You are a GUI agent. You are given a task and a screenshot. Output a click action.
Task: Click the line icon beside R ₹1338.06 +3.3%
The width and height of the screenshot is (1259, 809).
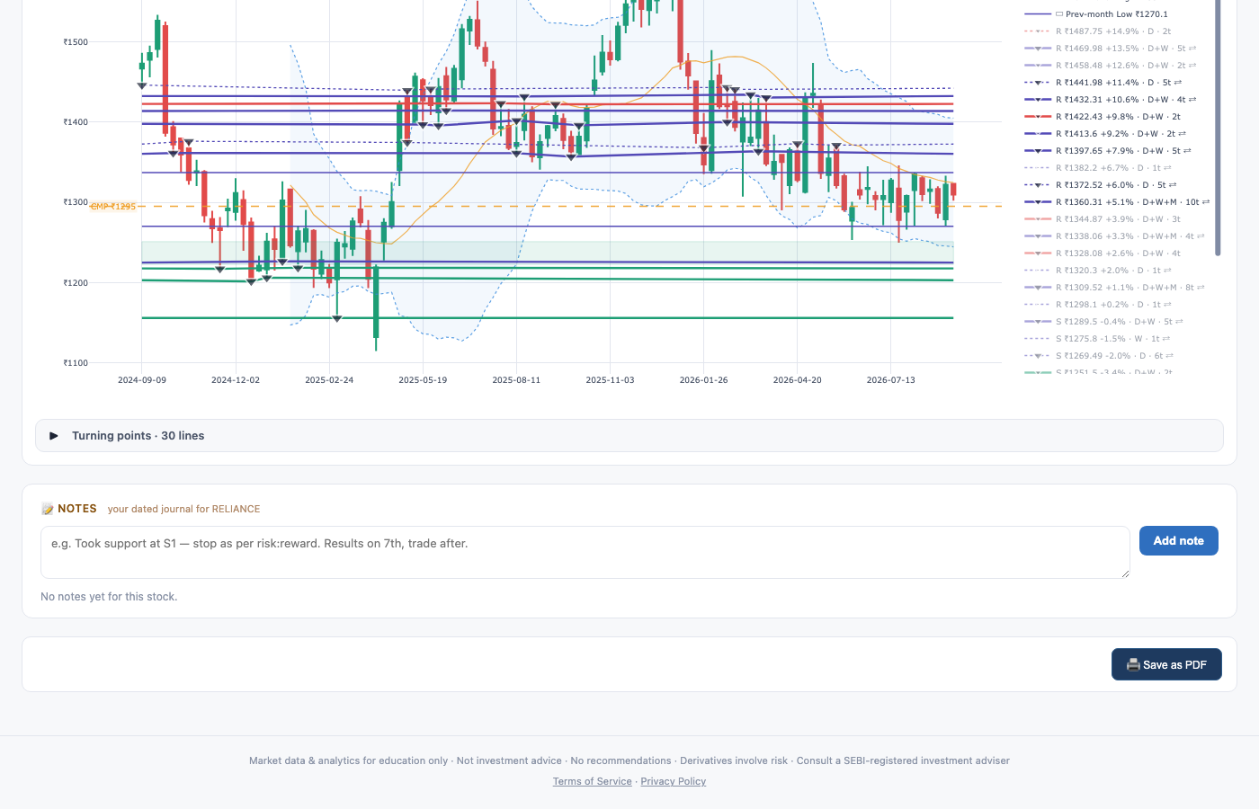[1038, 236]
